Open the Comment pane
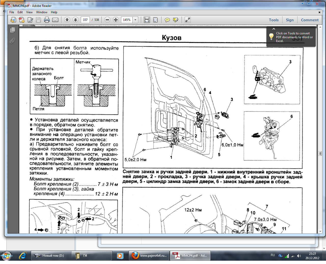This screenshot has width=326, height=264. 309,20
